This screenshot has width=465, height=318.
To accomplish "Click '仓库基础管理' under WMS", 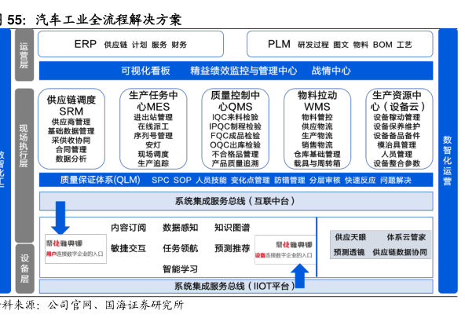I will click(317, 154).
